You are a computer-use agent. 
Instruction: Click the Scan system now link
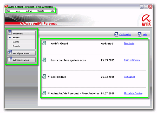click(x=132, y=60)
